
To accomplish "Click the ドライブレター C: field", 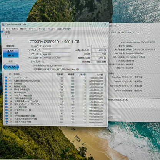I will [x=56, y=62].
